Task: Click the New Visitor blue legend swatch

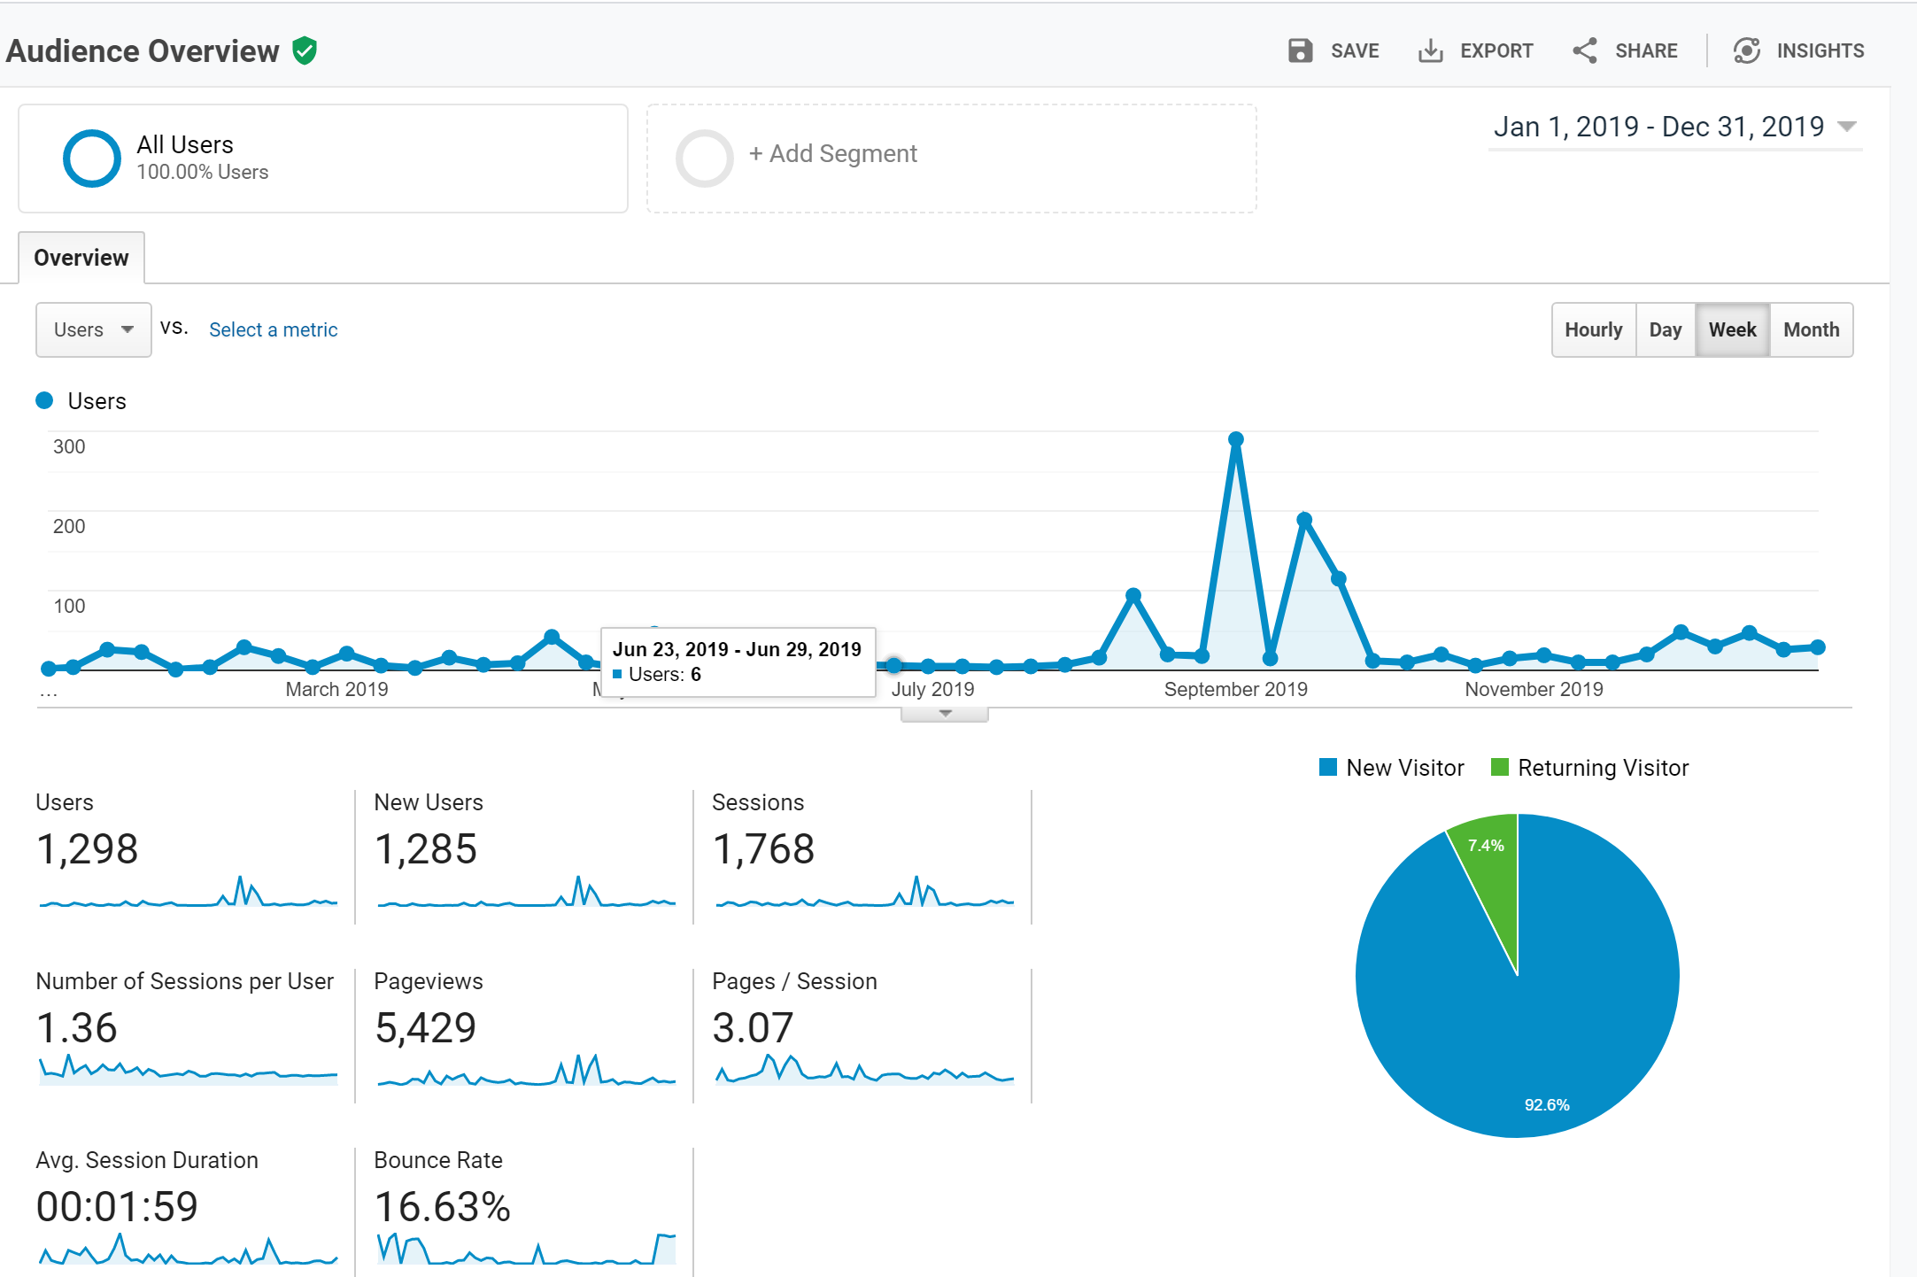Action: (x=1328, y=767)
